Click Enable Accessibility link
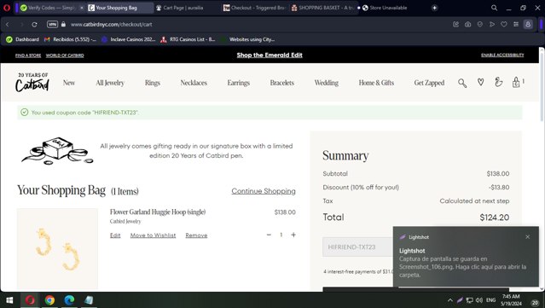The width and height of the screenshot is (545, 308). point(502,55)
